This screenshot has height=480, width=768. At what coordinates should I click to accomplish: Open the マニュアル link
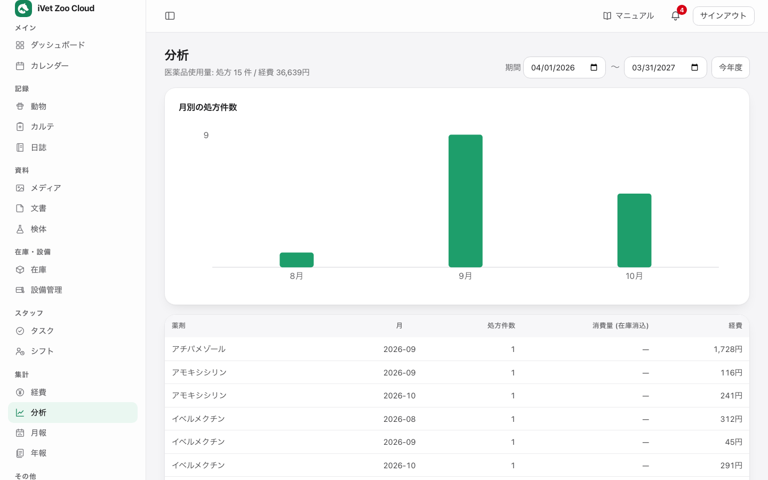tap(628, 16)
